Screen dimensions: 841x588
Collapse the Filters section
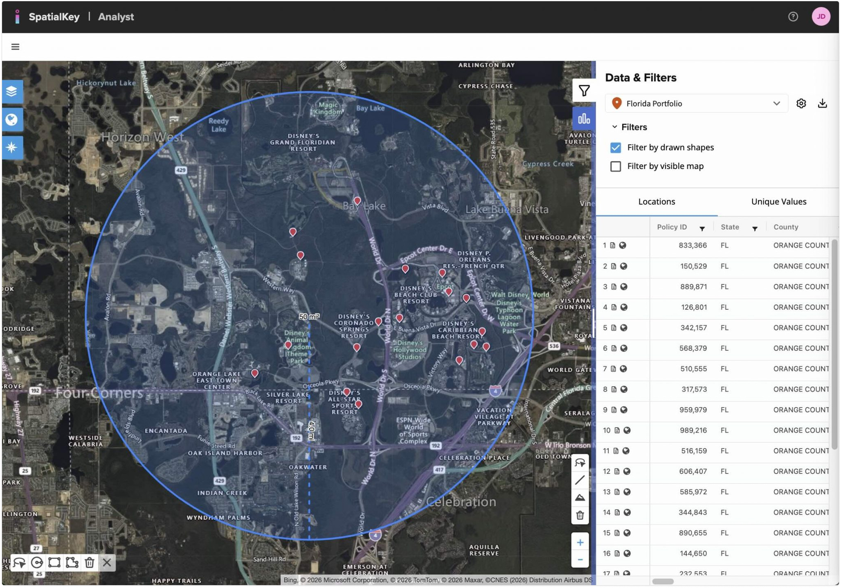[614, 127]
